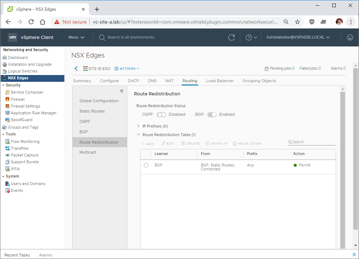Click Edit in redistribution table toolbar
The image size is (359, 259).
point(168,144)
